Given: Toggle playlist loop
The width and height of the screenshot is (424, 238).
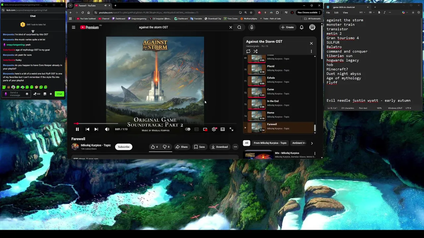Looking at the screenshot, I should (248, 51).
